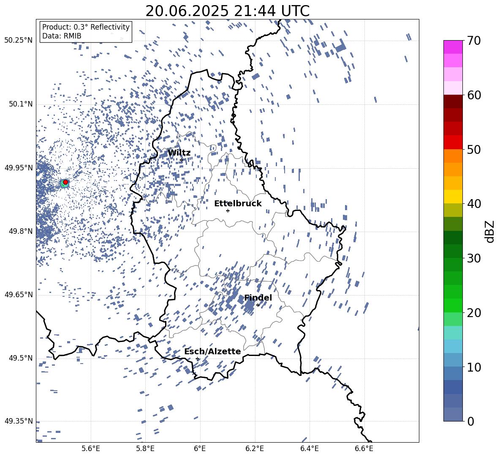
Task: Click the red radar site marker
Action: pos(65,182)
